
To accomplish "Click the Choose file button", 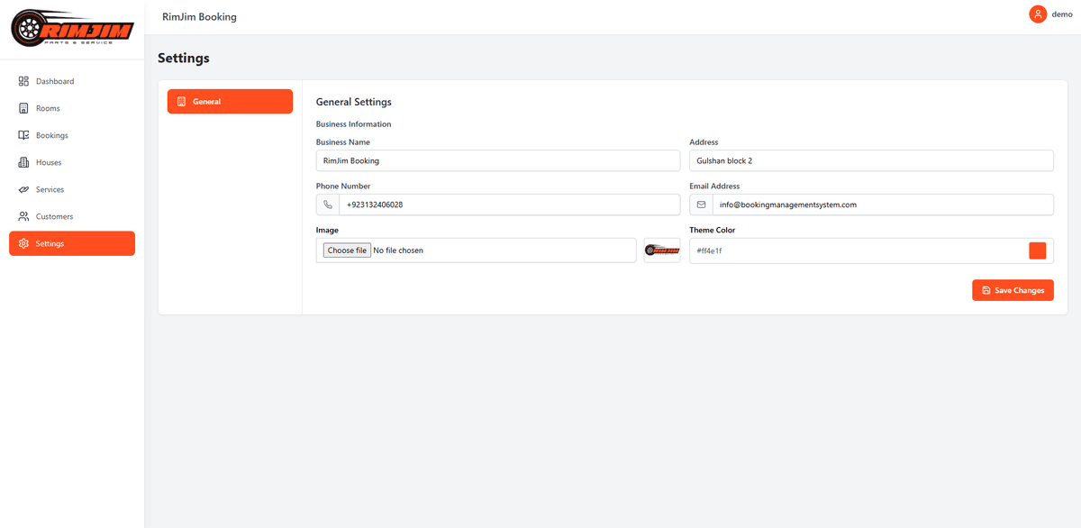I will [347, 250].
